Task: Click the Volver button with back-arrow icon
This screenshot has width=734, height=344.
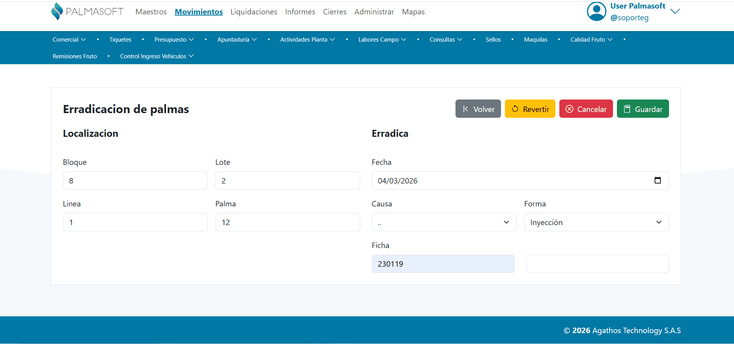Action: (x=478, y=109)
